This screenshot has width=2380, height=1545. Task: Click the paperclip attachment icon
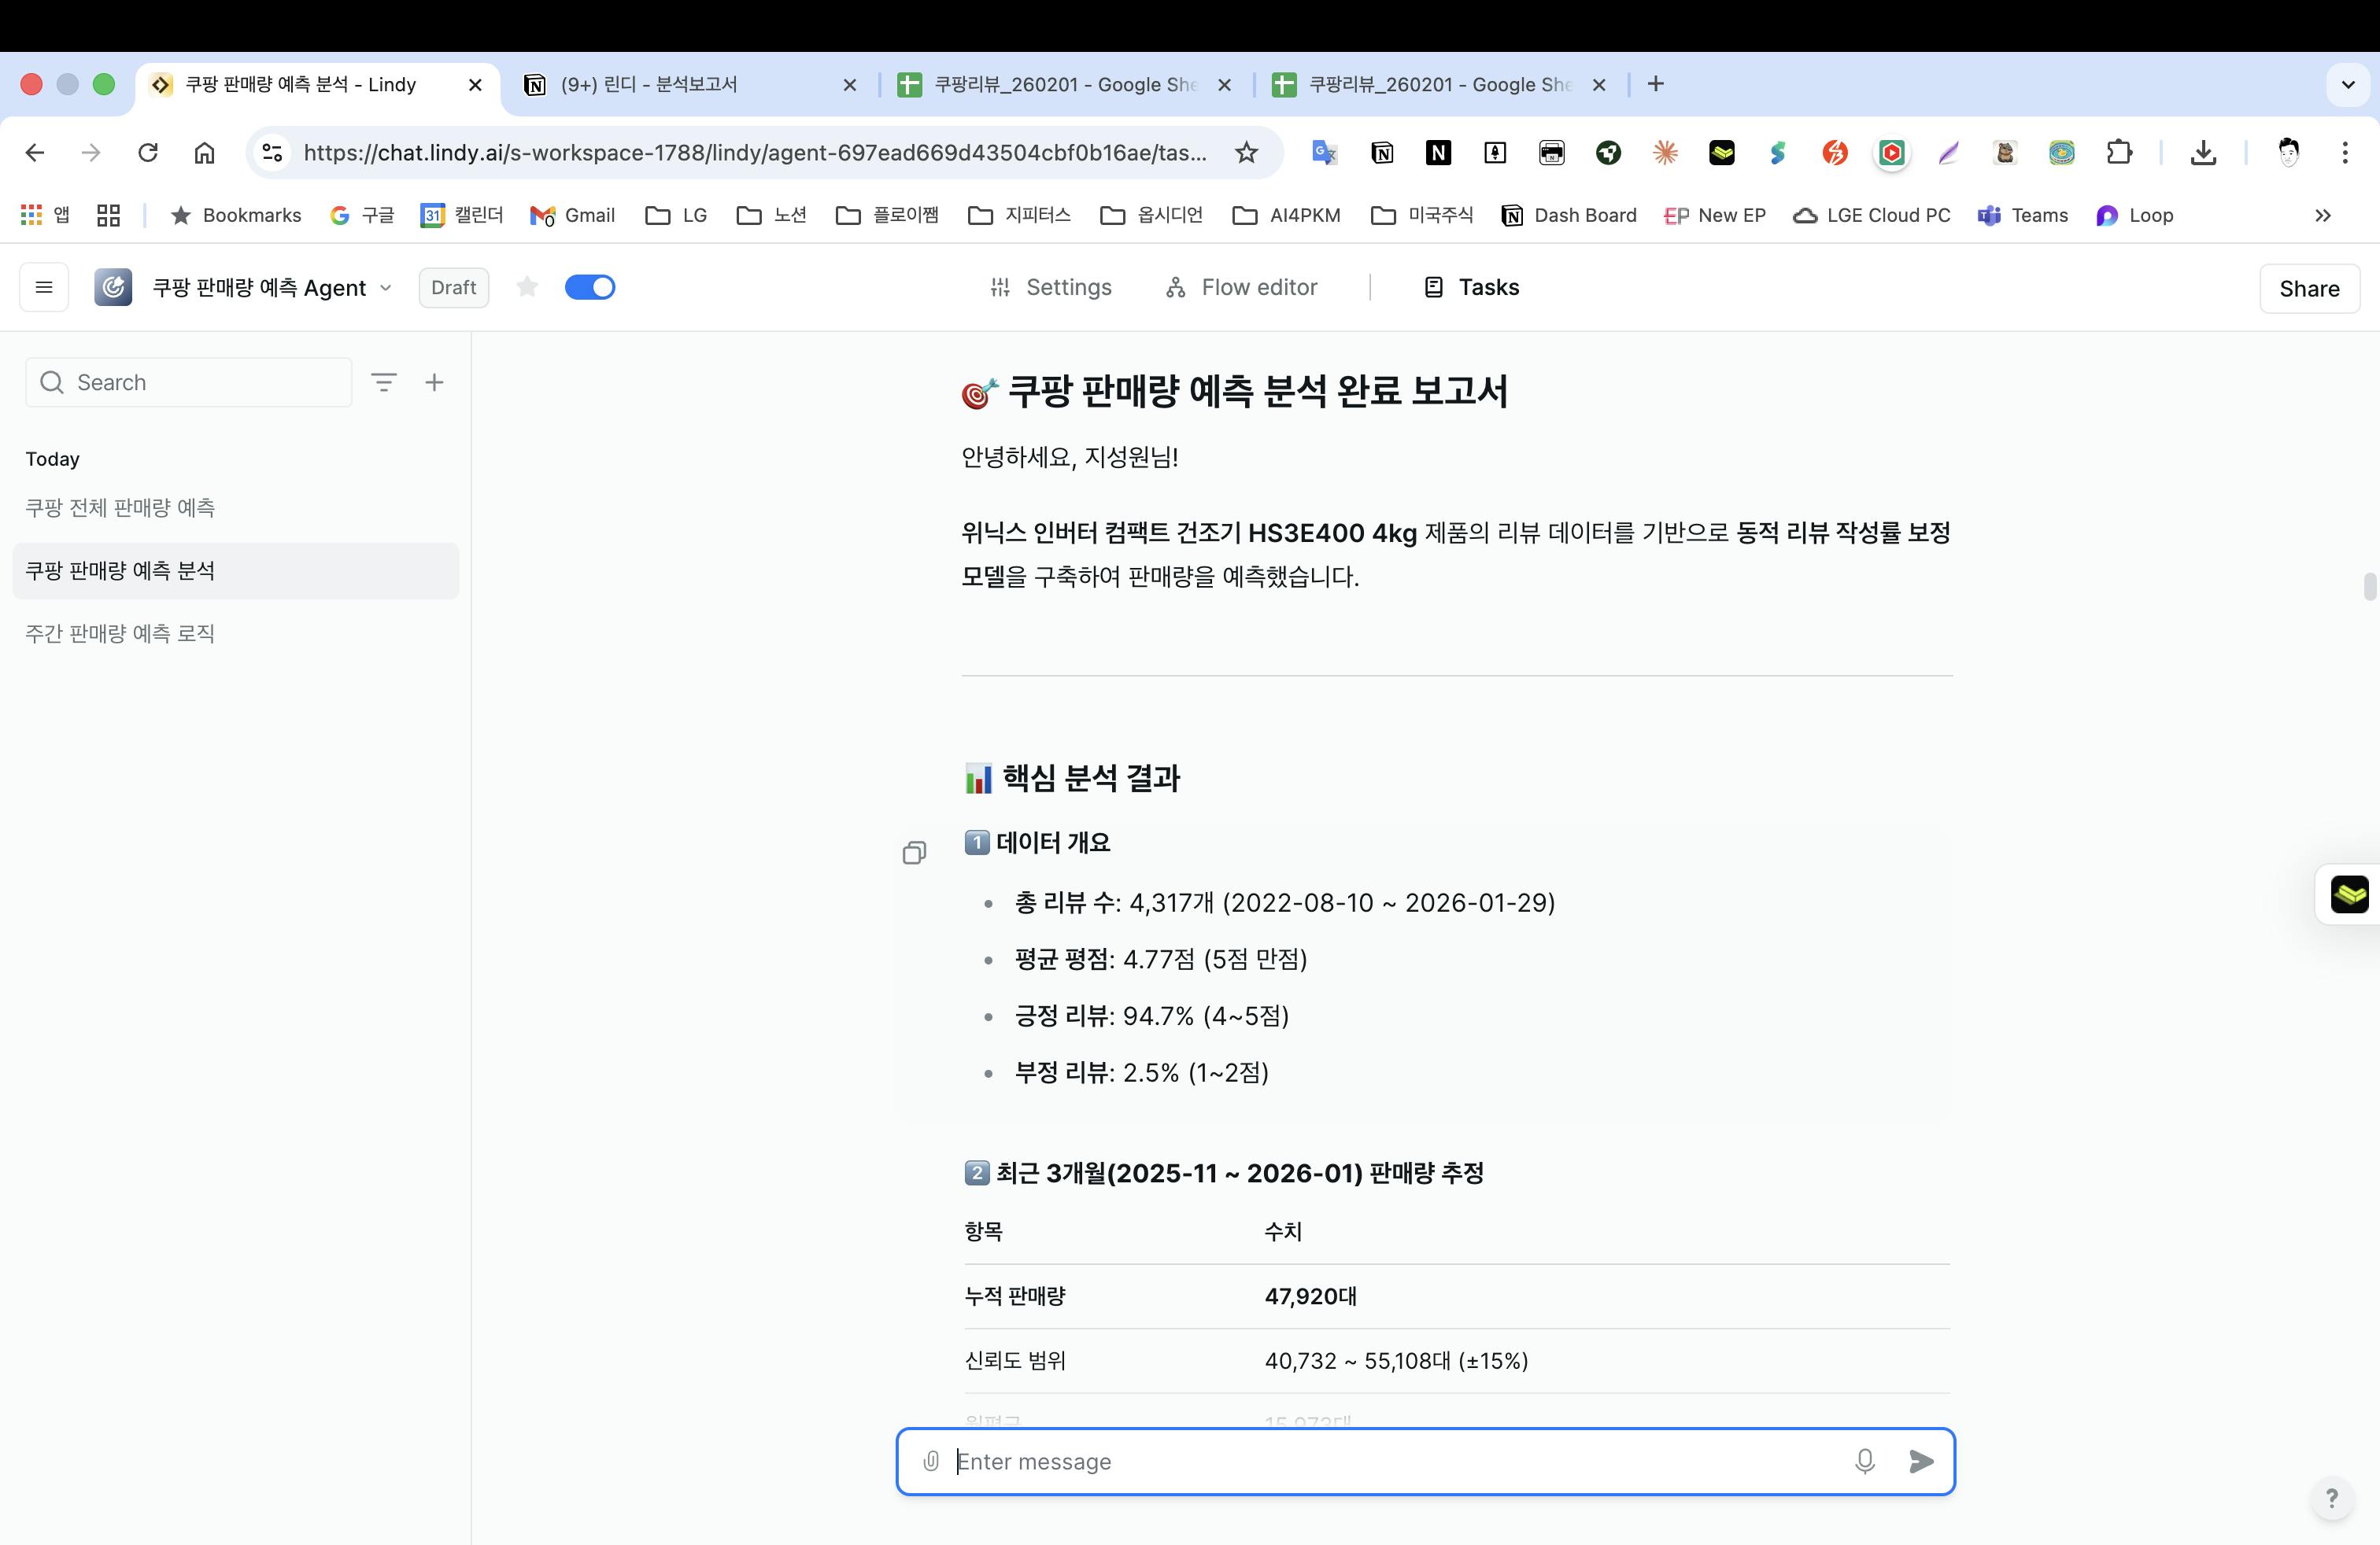(x=931, y=1461)
